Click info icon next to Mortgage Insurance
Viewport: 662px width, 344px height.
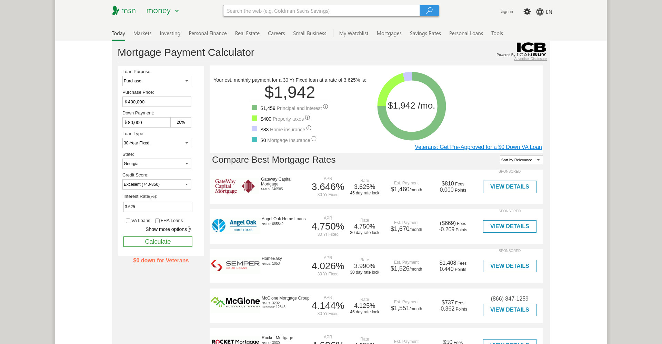[x=314, y=139]
